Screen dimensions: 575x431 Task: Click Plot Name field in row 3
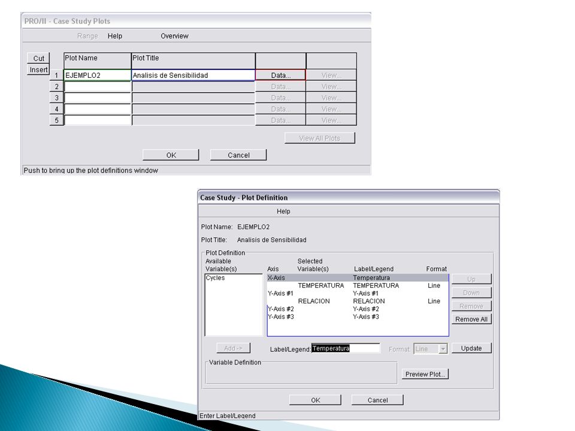[x=97, y=98]
